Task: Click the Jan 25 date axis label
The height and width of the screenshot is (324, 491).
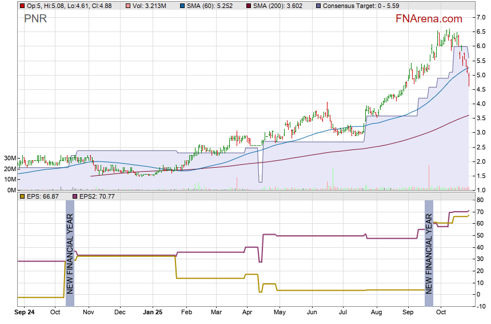Action: click(153, 313)
